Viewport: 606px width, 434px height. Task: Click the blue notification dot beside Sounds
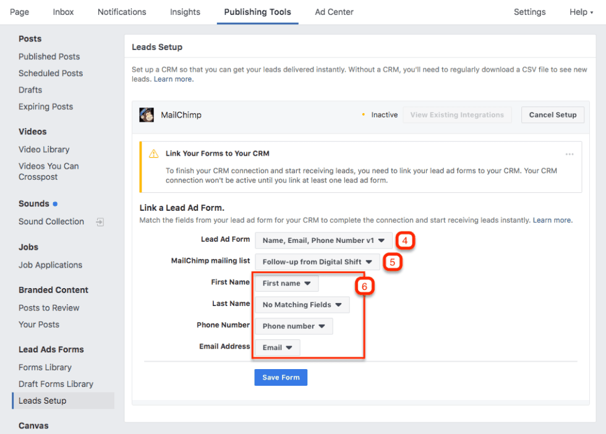(x=54, y=203)
